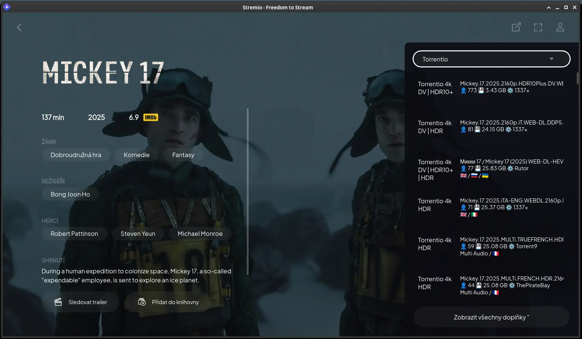Open actor Steven Yeun
This screenshot has height=339, width=582.
point(138,234)
